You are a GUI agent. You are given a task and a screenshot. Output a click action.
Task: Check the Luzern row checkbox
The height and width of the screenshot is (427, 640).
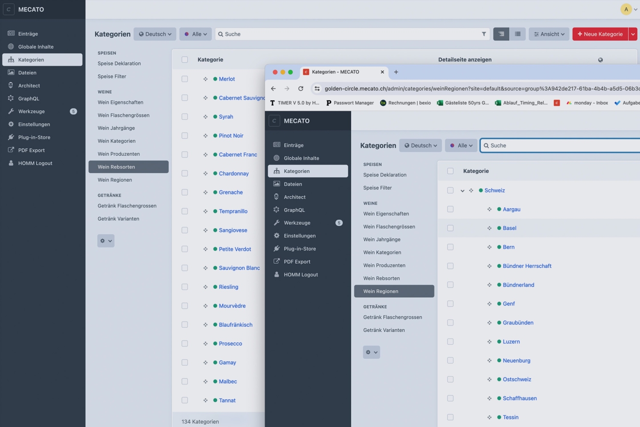pos(450,342)
